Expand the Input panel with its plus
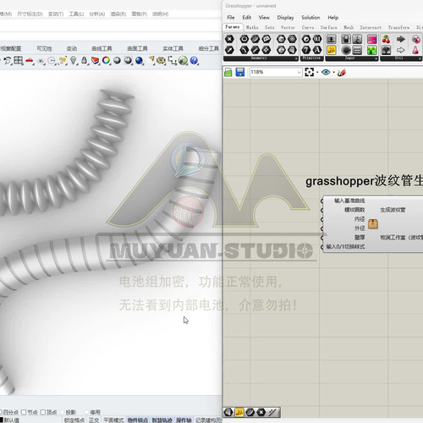 coord(376,58)
